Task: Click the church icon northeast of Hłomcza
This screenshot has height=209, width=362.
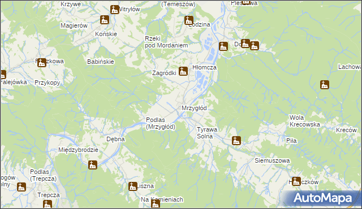Action: (223, 46)
